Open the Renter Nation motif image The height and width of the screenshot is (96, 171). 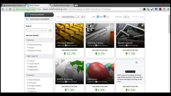coord(130,35)
